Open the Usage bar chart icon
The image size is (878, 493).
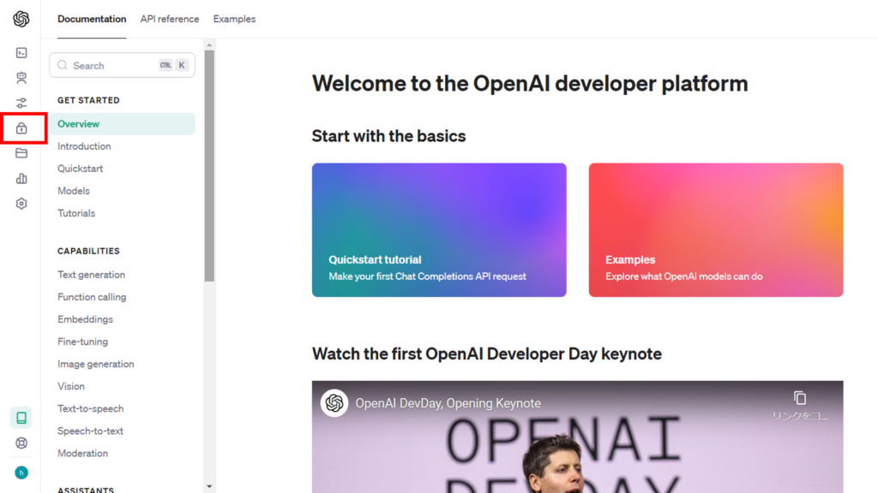click(21, 178)
